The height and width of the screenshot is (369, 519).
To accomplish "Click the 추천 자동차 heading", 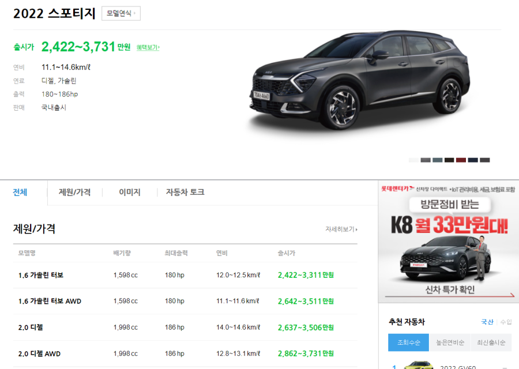I will [407, 322].
